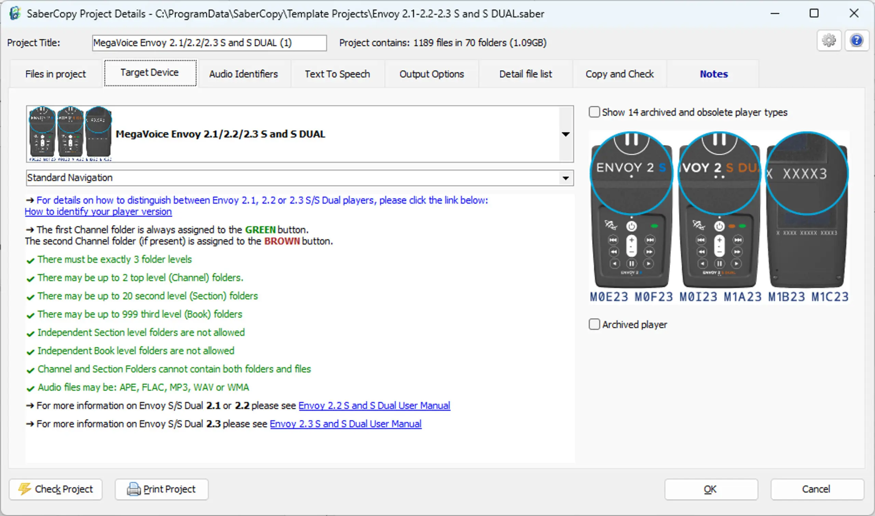This screenshot has width=875, height=516.
Task: Click the 'up to 999 third level (Book) folders' line
Action: click(140, 314)
